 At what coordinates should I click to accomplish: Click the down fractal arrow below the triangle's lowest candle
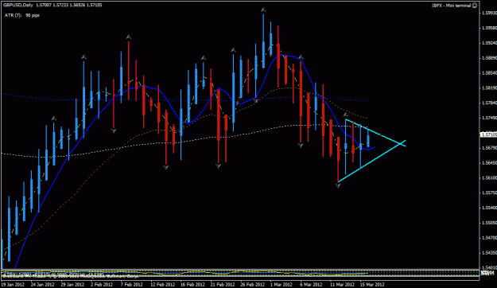point(338,185)
